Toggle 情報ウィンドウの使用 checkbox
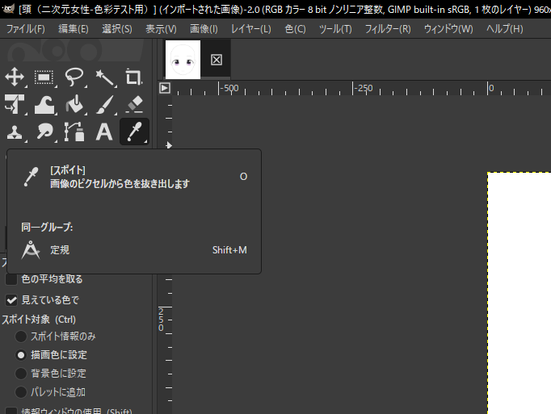This screenshot has width=551, height=414. point(11,412)
